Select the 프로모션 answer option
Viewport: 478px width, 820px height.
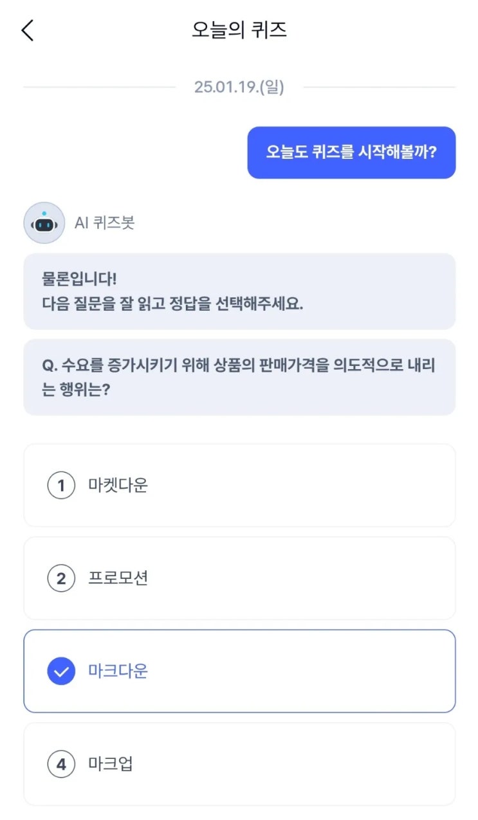[118, 579]
